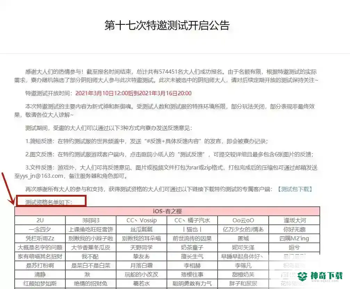
Task: Click table cell 我不配
Action: (91, 256)
